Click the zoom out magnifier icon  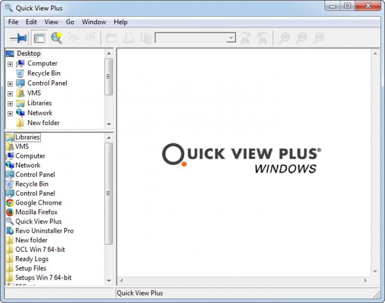click(301, 38)
